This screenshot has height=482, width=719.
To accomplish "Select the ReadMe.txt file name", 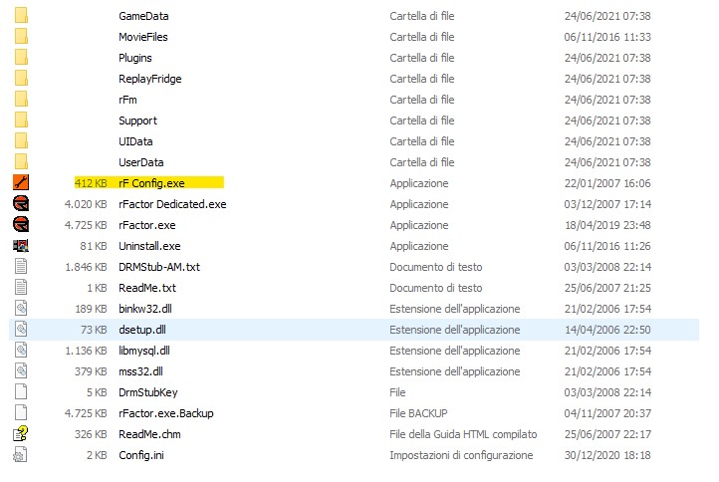I will coord(147,288).
